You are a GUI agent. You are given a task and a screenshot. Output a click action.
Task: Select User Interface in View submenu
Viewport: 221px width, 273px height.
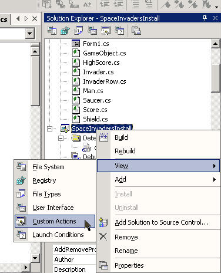[55, 208]
